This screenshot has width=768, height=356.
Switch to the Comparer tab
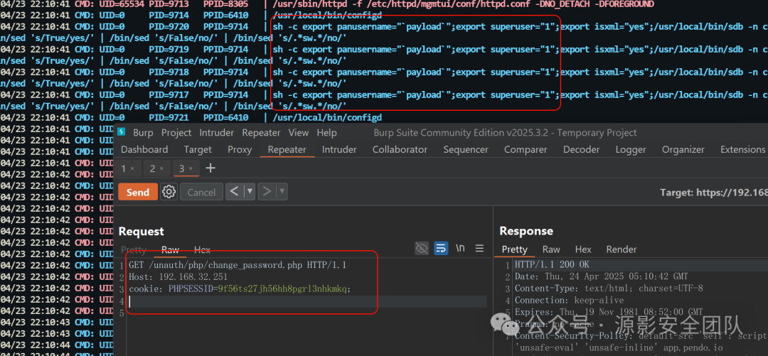[526, 149]
